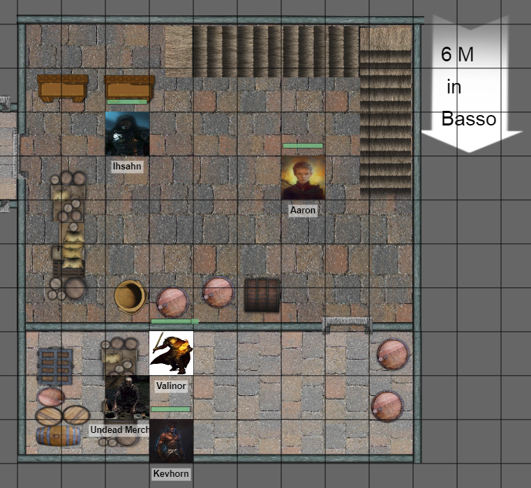The height and width of the screenshot is (488, 531).
Task: Click the iron floor grate in lower room
Action: click(55, 367)
